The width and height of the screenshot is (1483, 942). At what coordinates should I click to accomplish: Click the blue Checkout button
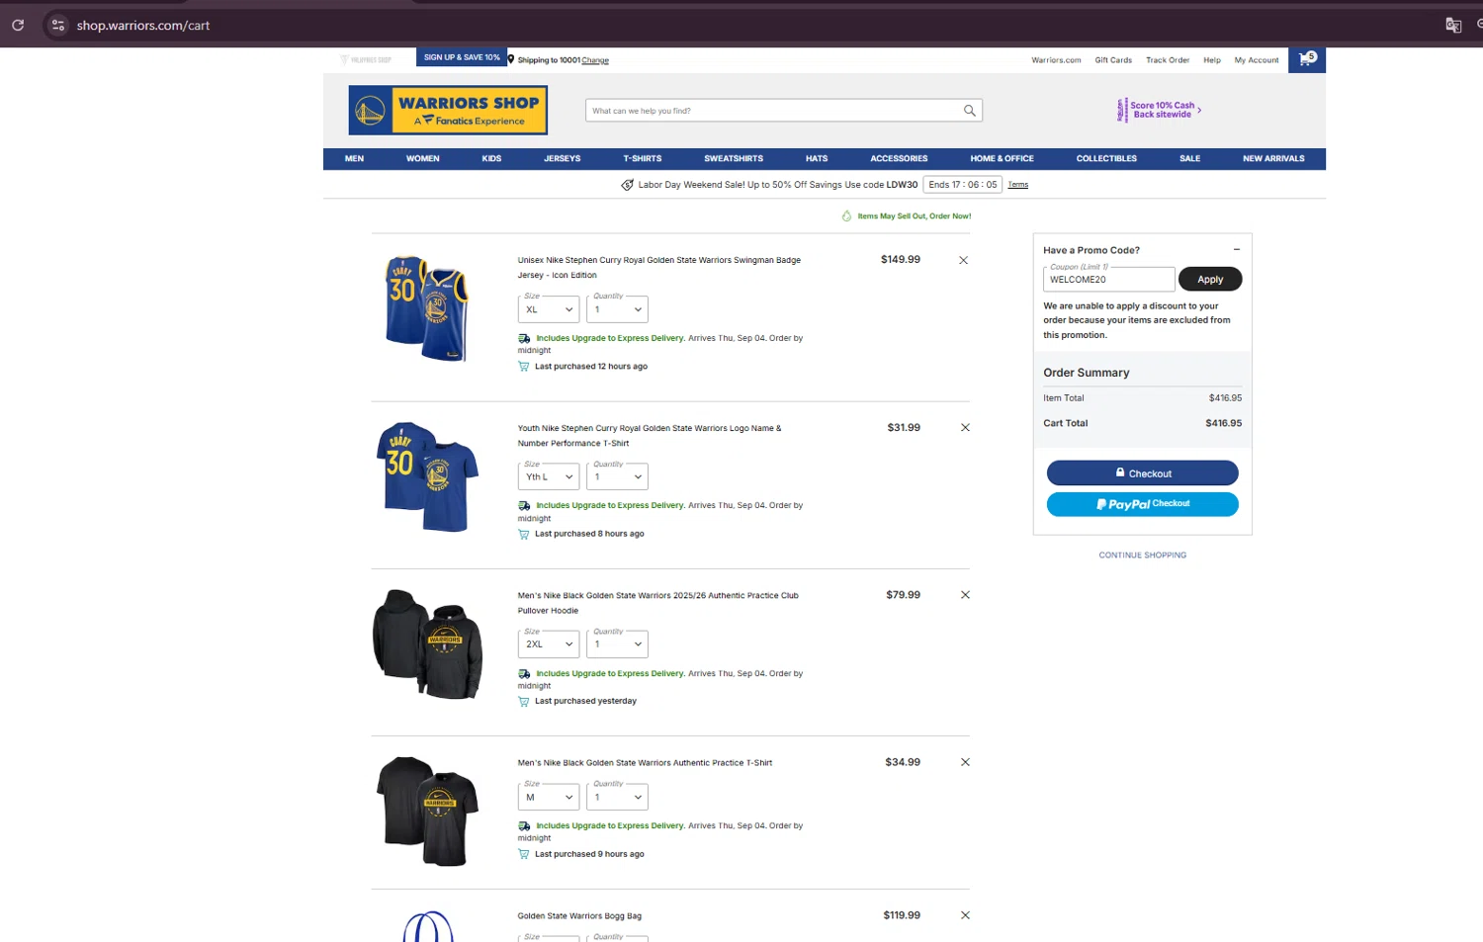[1143, 473]
